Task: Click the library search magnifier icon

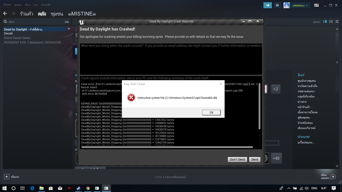Action: pyautogui.click(x=5, y=22)
